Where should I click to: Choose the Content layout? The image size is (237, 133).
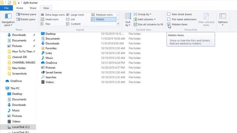73,24
